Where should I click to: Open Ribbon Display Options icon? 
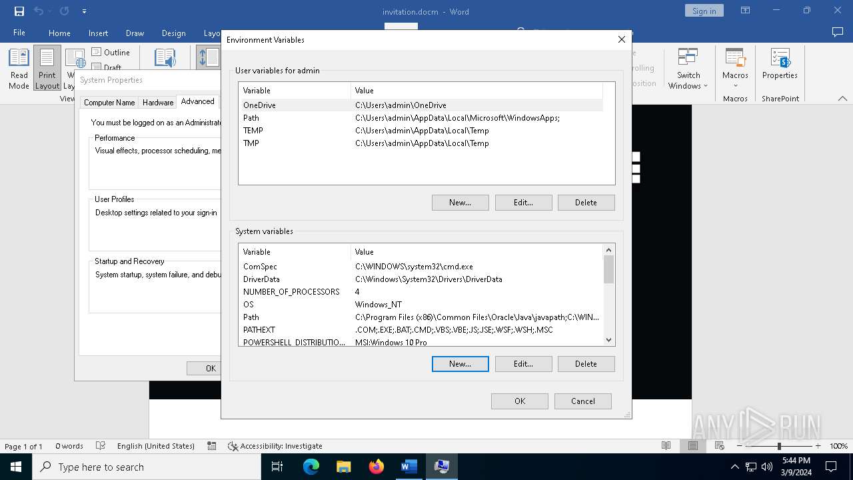point(745,11)
